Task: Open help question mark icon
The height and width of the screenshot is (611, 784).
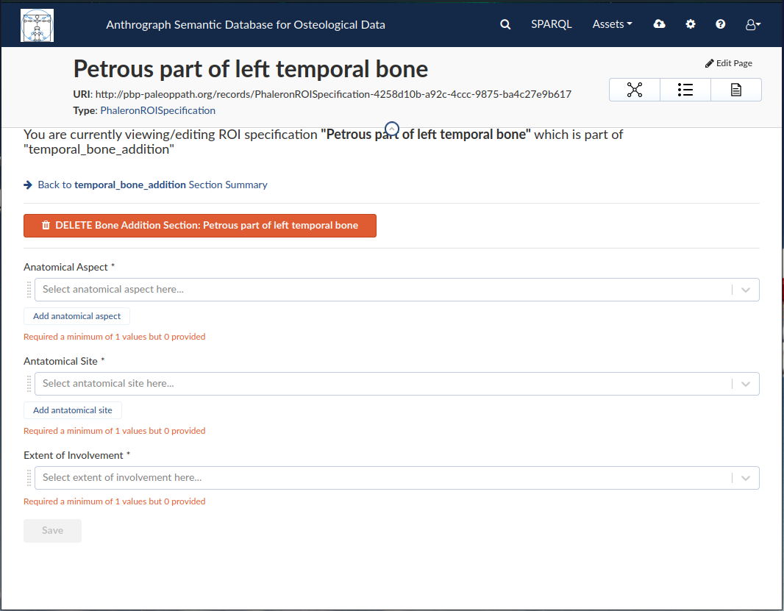Action: 720,24
